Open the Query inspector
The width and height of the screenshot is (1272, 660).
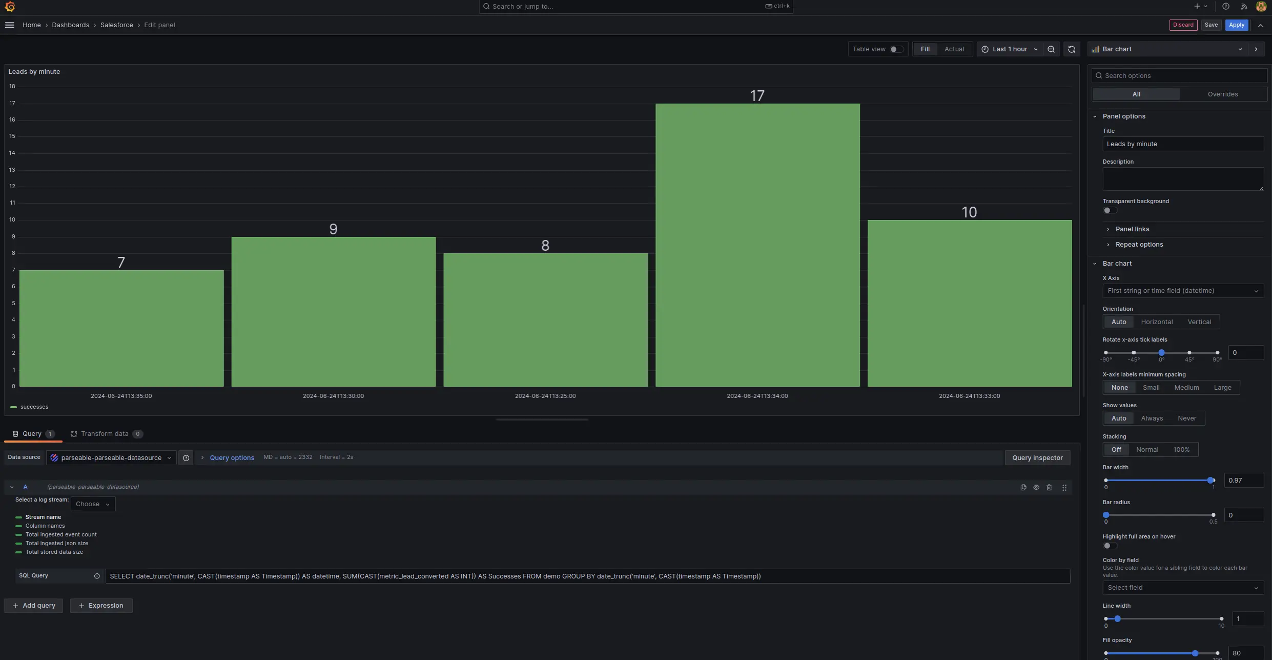click(x=1037, y=457)
